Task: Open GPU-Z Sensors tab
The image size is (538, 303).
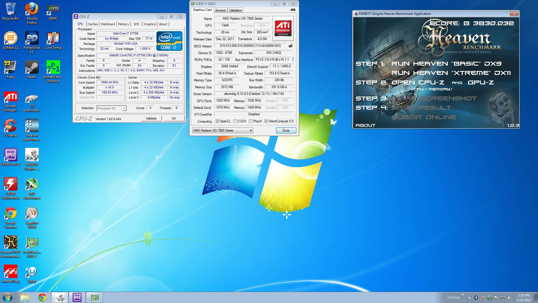Action: click(x=220, y=10)
